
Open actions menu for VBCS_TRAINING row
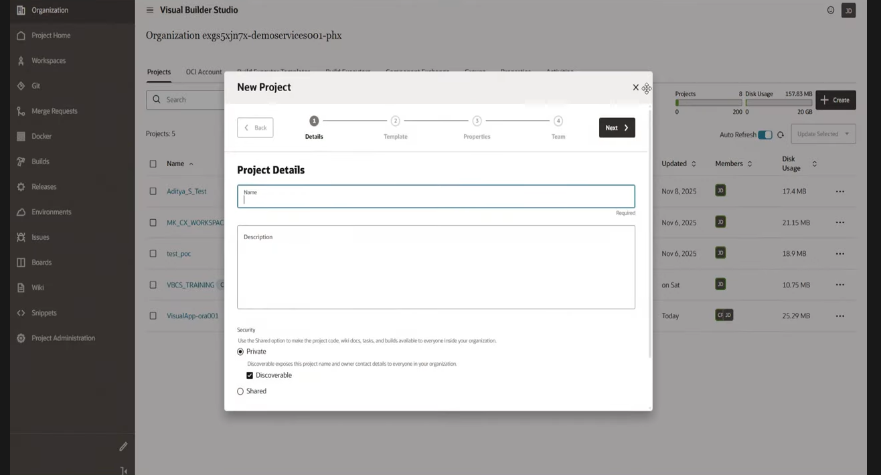(839, 285)
